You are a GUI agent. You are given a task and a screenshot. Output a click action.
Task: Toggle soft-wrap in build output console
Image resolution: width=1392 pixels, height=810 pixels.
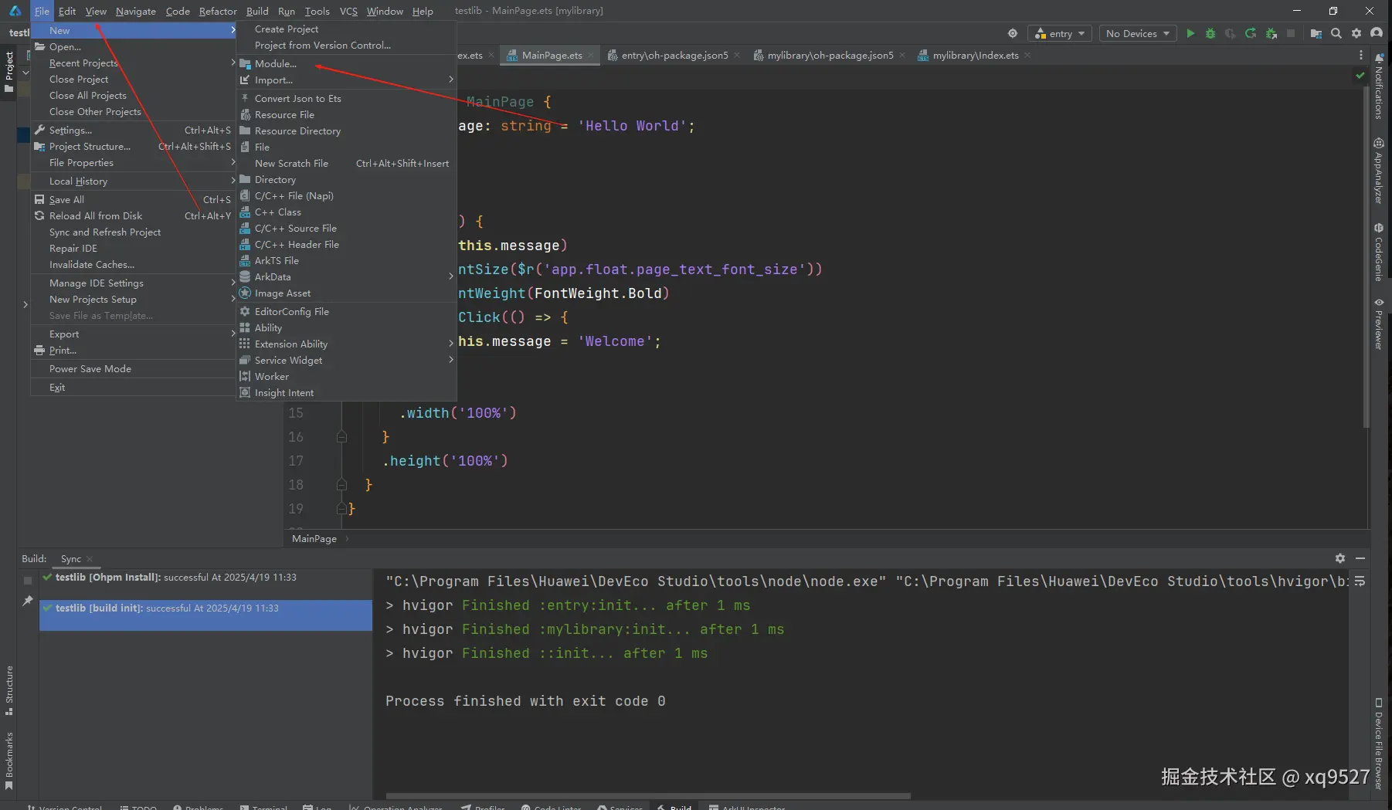point(1360,581)
